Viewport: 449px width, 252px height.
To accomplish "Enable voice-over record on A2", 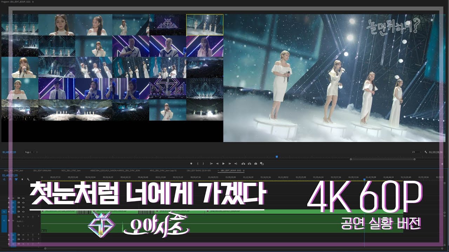I will coord(33,235).
